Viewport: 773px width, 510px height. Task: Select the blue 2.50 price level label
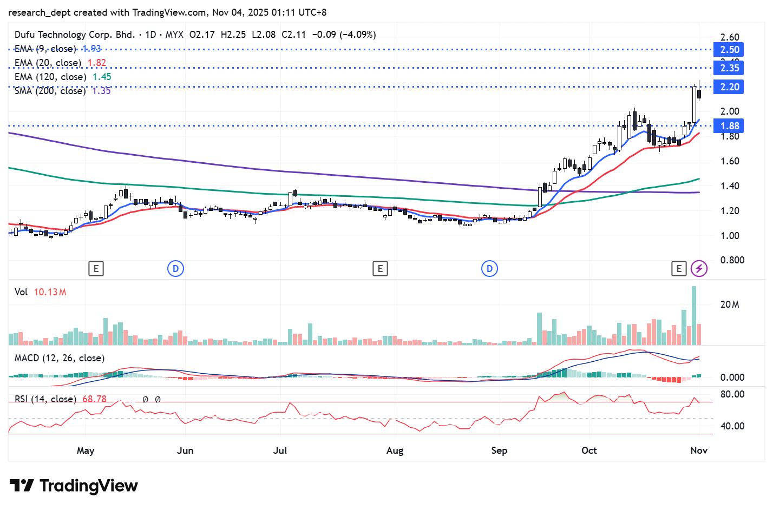coord(729,50)
